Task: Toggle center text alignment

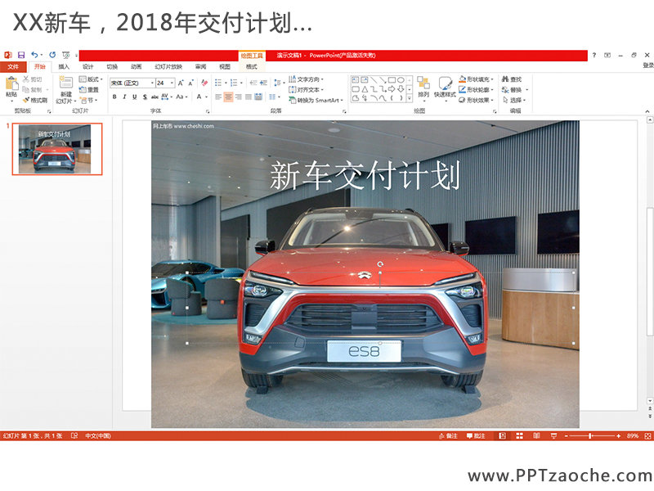Action: [228, 97]
